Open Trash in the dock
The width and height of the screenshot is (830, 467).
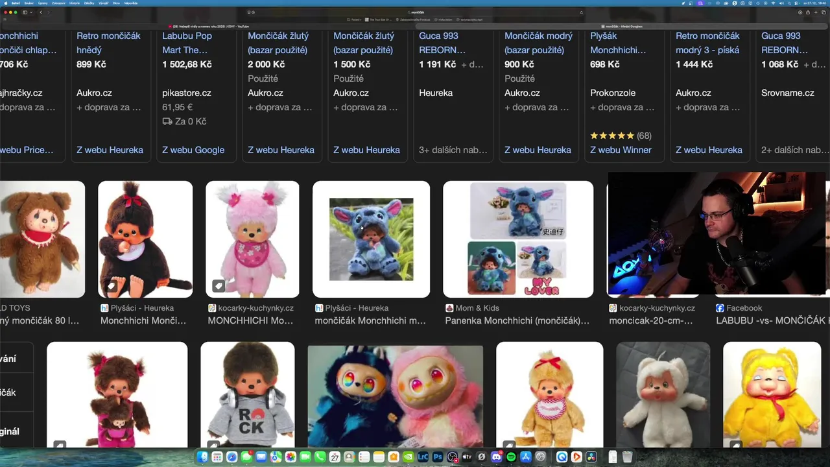click(627, 457)
